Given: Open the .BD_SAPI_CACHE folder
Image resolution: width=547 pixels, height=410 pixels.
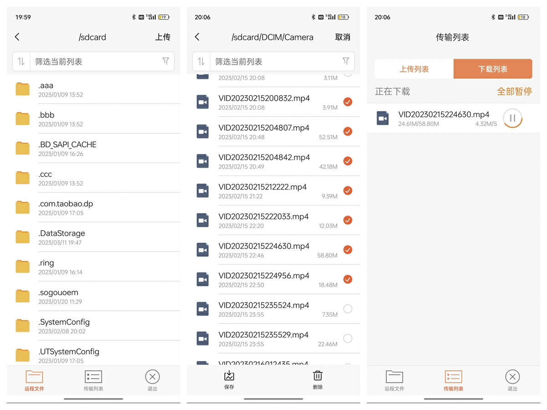Looking at the screenshot, I should (x=93, y=149).
